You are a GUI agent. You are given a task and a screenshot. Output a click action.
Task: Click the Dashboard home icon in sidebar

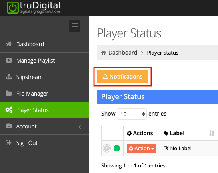(9, 44)
